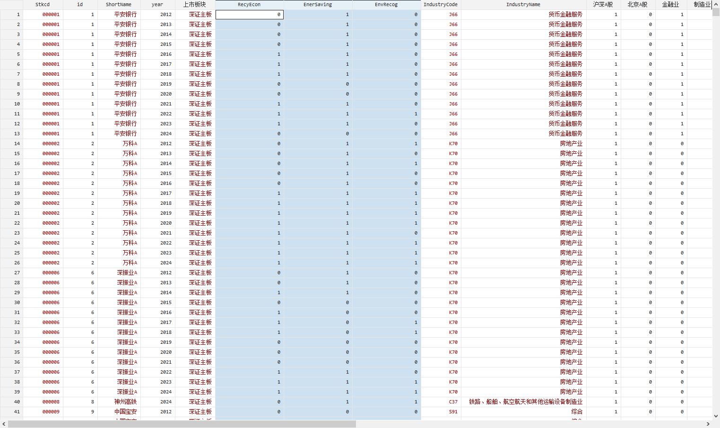The height and width of the screenshot is (428, 720).
Task: Click the active RecyEcon cell in row 1
Action: pos(249,15)
